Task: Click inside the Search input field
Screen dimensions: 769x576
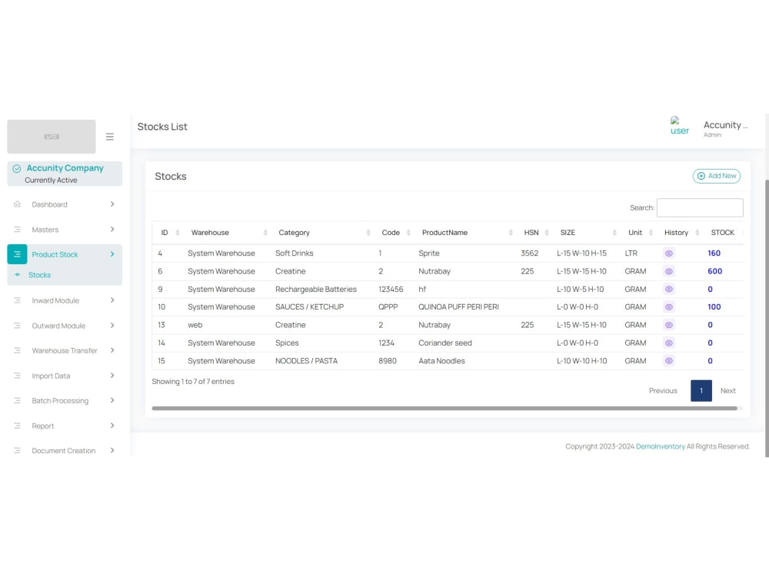Action: (x=700, y=207)
